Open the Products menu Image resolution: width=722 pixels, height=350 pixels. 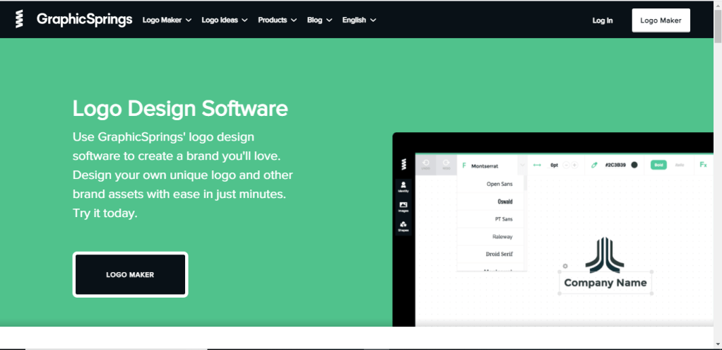click(x=277, y=20)
